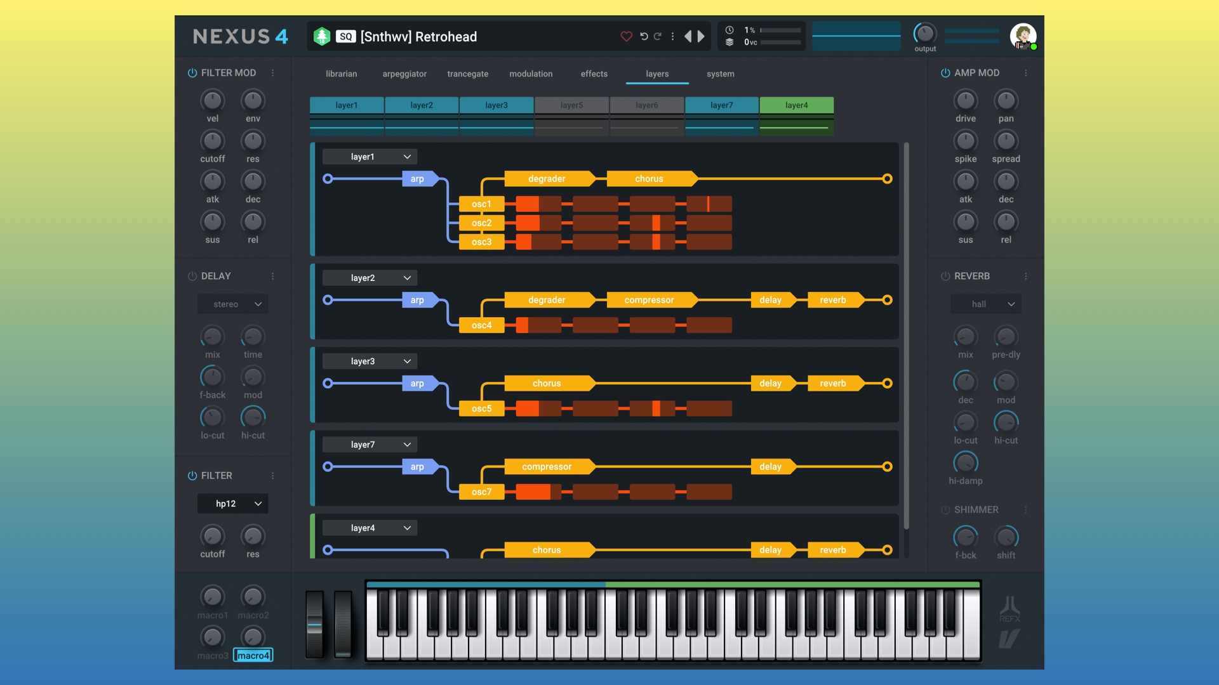Click the NEXUS 4 logo
The image size is (1219, 685).
click(241, 37)
